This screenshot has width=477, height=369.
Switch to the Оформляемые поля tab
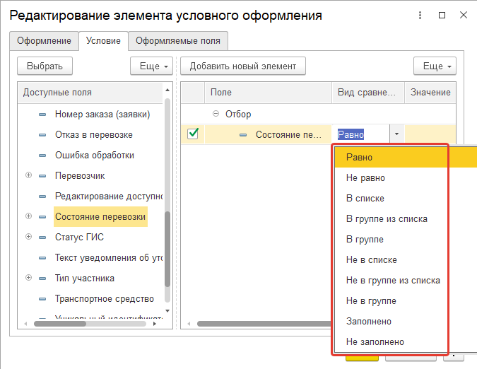point(178,41)
